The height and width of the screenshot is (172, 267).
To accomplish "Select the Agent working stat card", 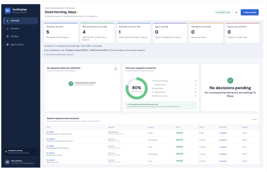I will coord(170,33).
